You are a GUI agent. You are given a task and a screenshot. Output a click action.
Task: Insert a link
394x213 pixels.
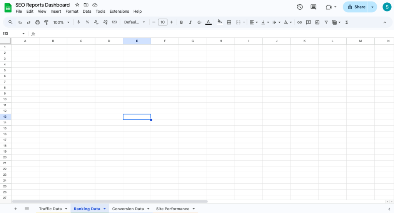coord(299,22)
